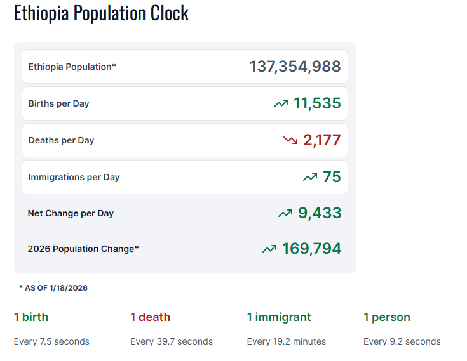This screenshot has height=361, width=467.
Task: Click the Deaths per Day downward trend icon
Action: coord(290,140)
